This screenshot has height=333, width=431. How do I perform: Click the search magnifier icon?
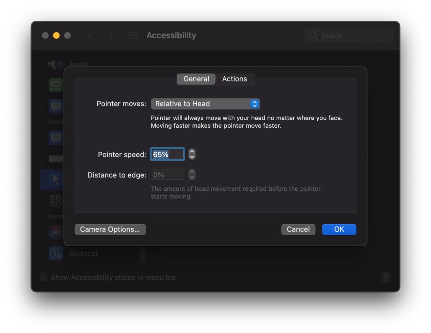pyautogui.click(x=313, y=36)
